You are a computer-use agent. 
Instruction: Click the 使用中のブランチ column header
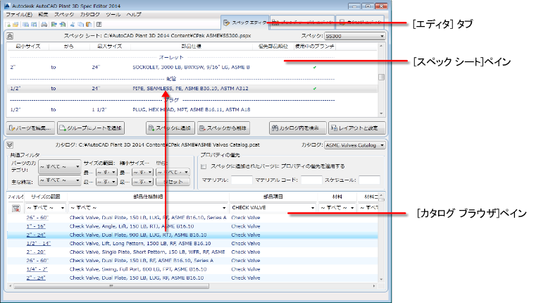click(x=314, y=47)
